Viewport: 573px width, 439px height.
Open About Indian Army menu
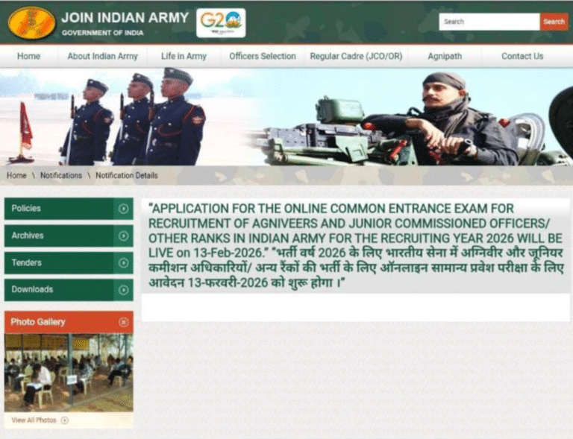[x=103, y=56]
